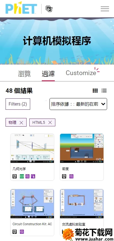Expand the 排序依據 sort dropdown
Viewport: 114px width, 241px height.
[x=78, y=104]
